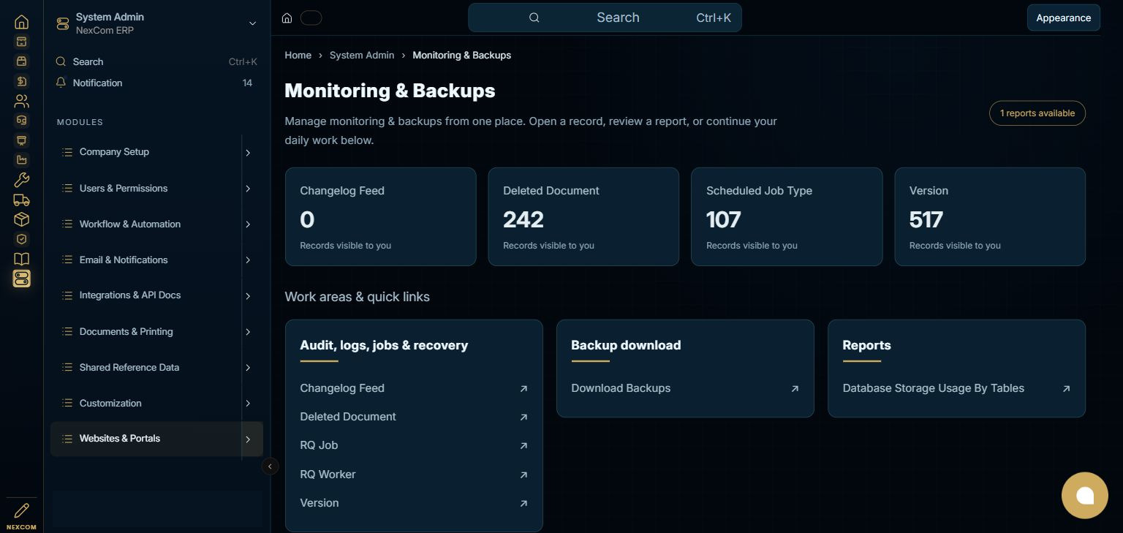Click the top Search bar field

click(605, 18)
